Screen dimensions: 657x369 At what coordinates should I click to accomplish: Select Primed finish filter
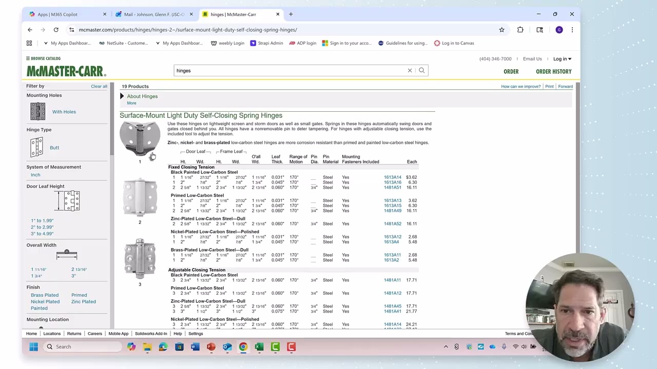click(x=79, y=295)
